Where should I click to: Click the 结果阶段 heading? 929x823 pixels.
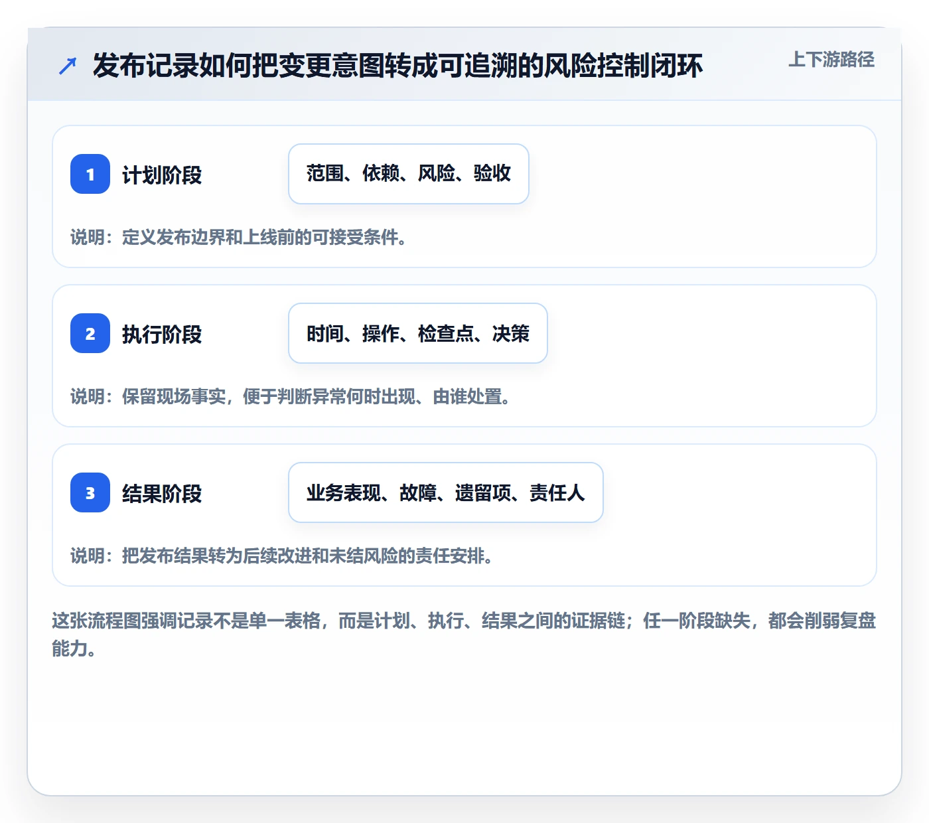pos(162,493)
